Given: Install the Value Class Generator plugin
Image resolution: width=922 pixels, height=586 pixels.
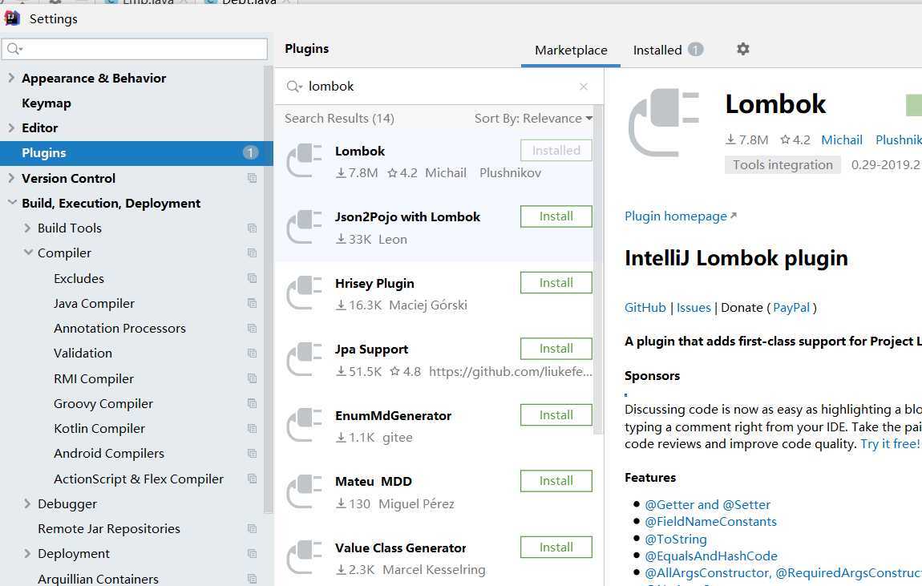Looking at the screenshot, I should (x=556, y=548).
